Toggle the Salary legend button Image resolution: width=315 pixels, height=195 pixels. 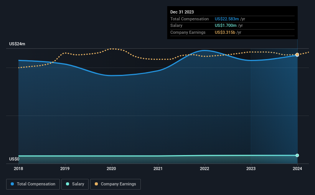(x=76, y=184)
